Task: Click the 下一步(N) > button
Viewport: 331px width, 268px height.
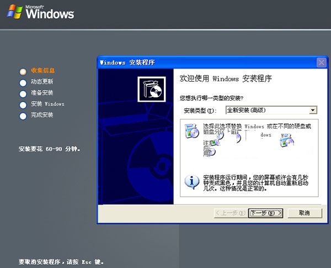Action: pos(265,213)
